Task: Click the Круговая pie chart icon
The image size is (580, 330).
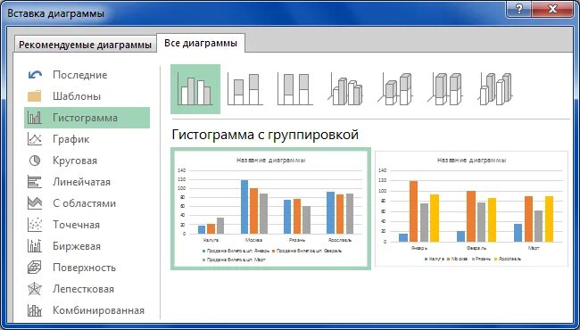Action: click(x=35, y=161)
